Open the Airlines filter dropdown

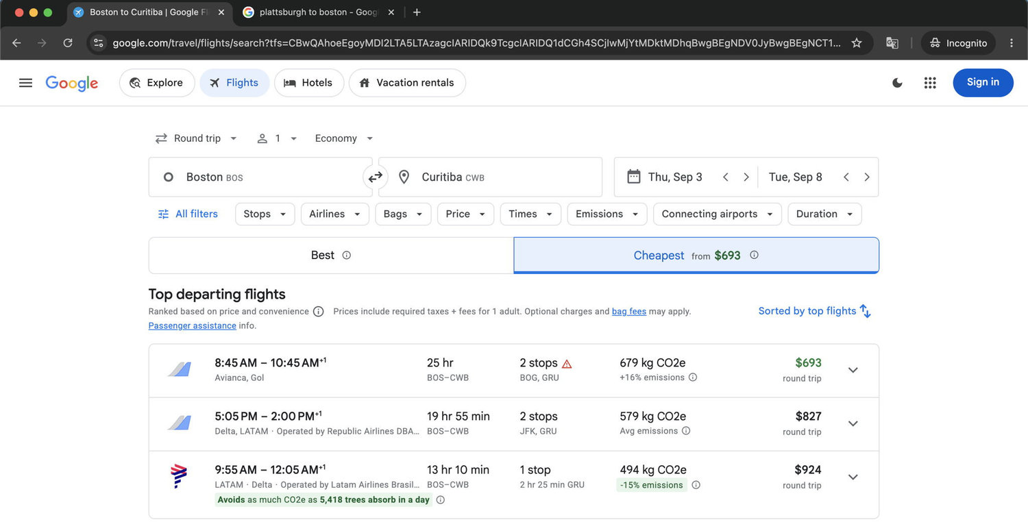335,214
